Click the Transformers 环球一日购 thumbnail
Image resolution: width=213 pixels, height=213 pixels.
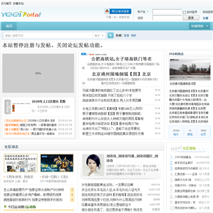[x=57, y=163]
